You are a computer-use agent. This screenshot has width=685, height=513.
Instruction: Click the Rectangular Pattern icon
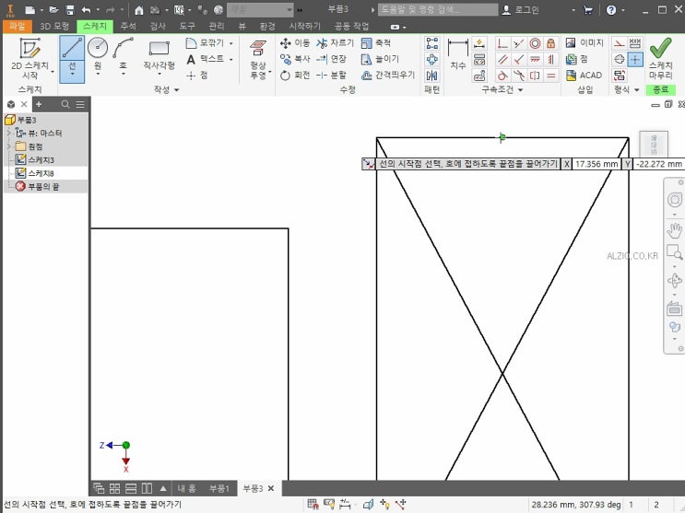(432, 42)
